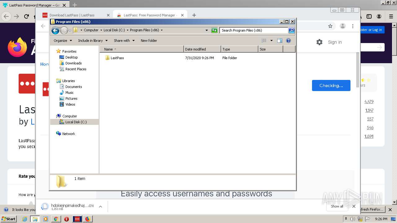Screen dimensions: 397x223
Task: Click the Forward arrow in Explorer
Action: (x=64, y=30)
